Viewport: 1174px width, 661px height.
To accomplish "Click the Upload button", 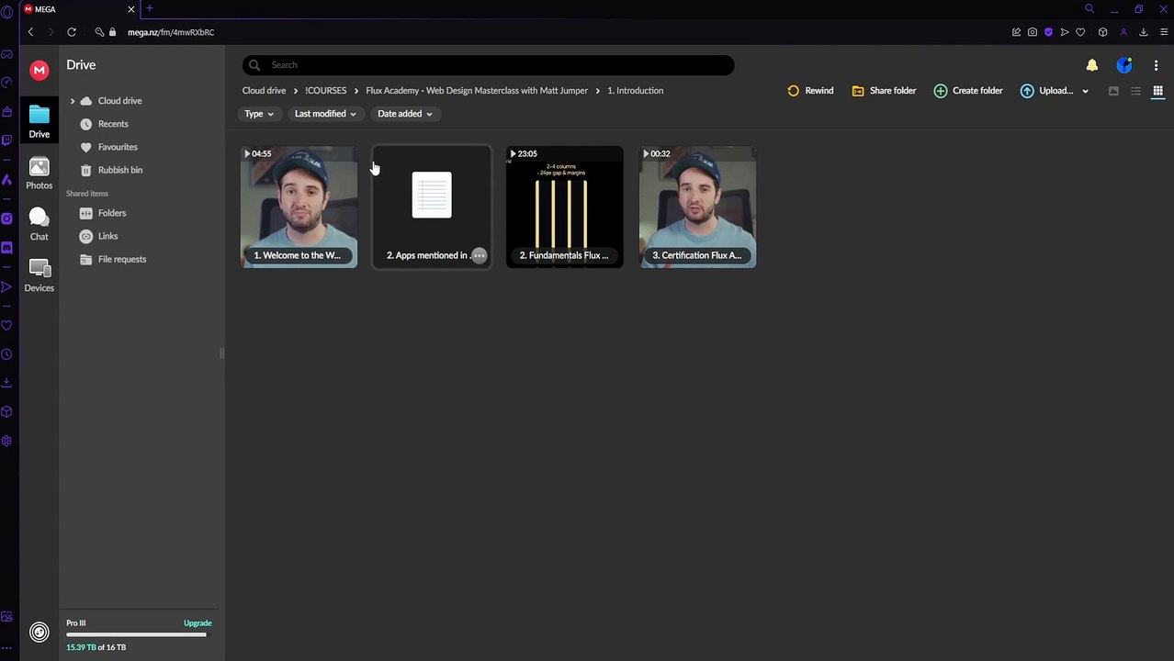I will tap(1046, 91).
